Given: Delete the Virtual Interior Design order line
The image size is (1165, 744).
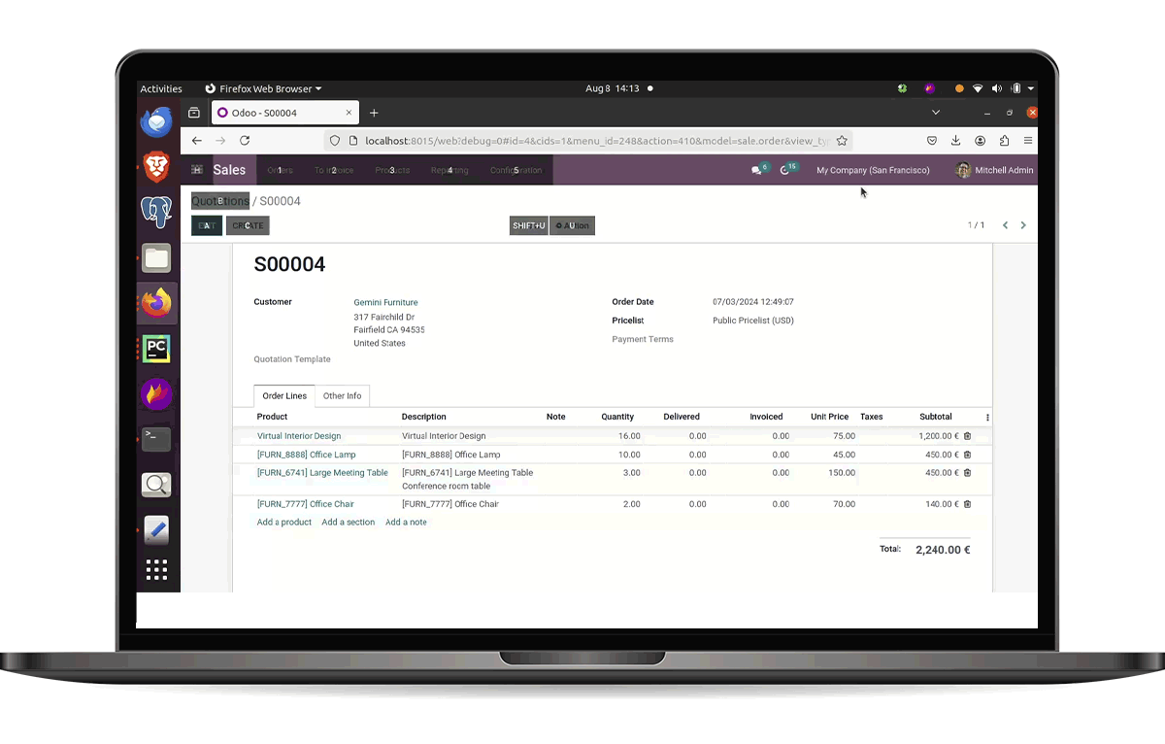Looking at the screenshot, I should (x=967, y=436).
